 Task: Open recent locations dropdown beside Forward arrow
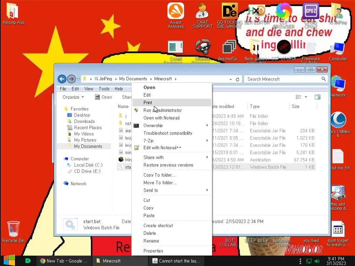[x=79, y=79]
